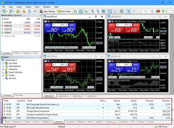The height and width of the screenshot is (128, 174).
Task: Close the Market Watch panel
Action: point(40,15)
